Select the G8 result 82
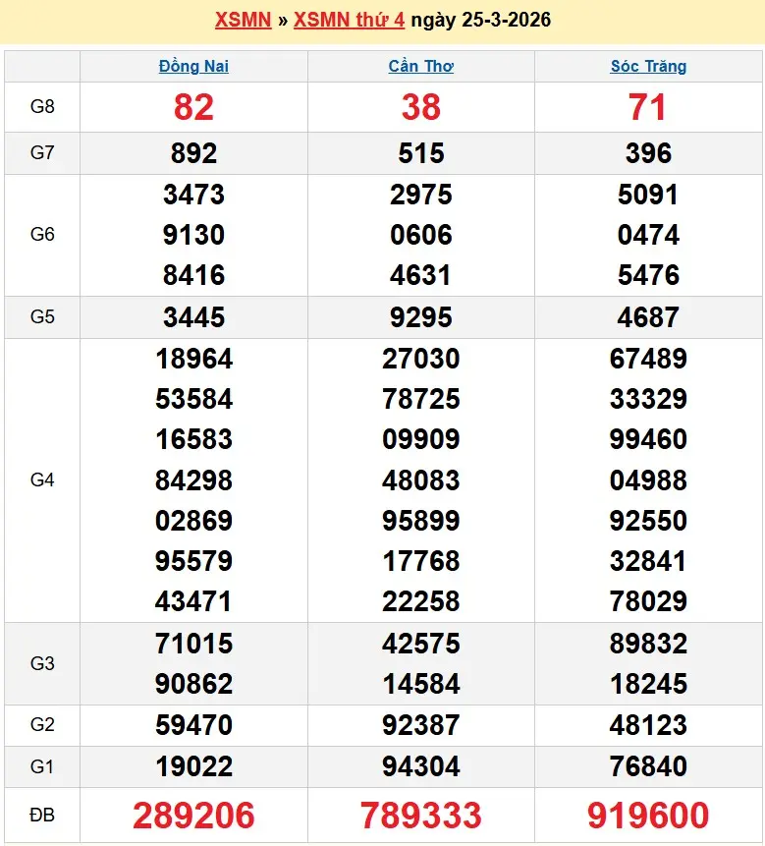This screenshot has height=846, width=765. [x=193, y=107]
